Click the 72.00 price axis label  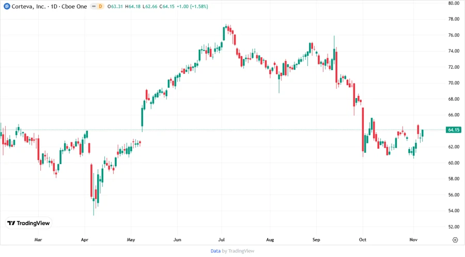click(454, 67)
